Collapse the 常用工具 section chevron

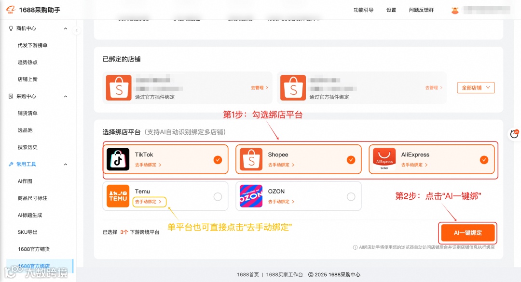pyautogui.click(x=66, y=165)
